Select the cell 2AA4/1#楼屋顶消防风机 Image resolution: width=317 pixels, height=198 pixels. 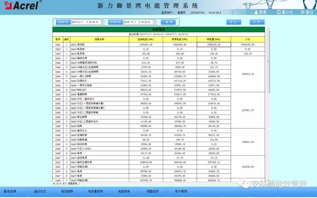click(x=100, y=63)
